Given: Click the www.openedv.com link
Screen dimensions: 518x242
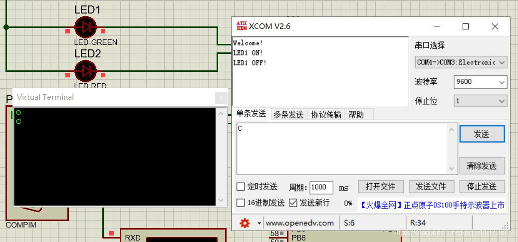Looking at the screenshot, I should pos(299,223).
